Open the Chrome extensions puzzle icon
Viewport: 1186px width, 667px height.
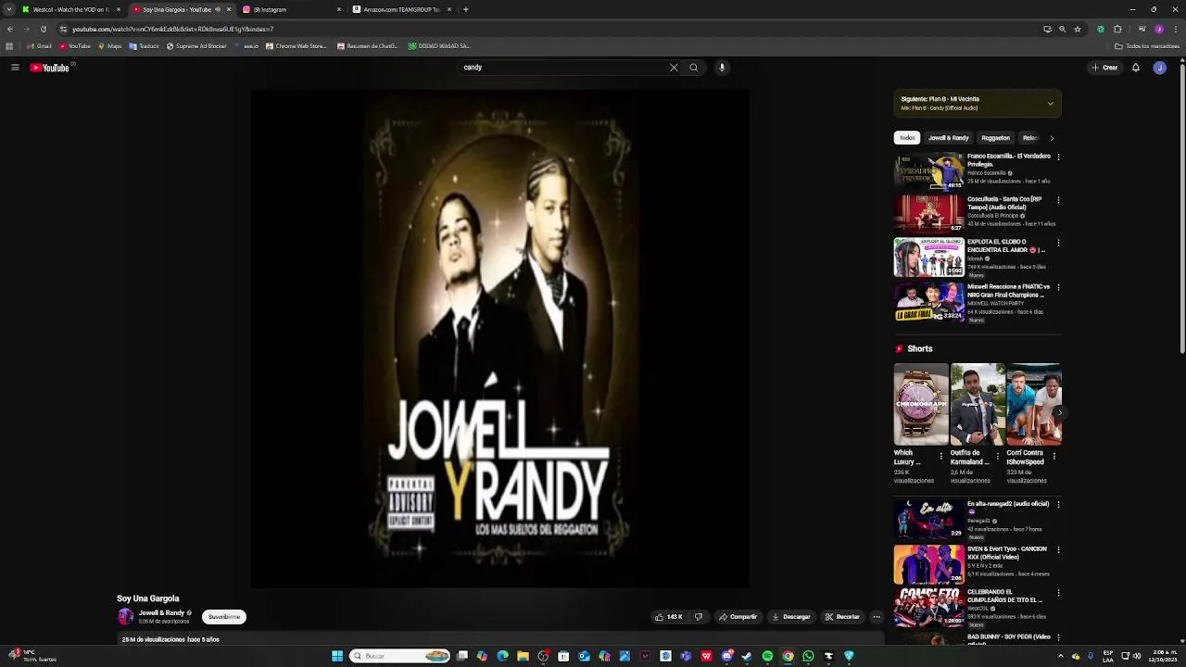[1117, 29]
